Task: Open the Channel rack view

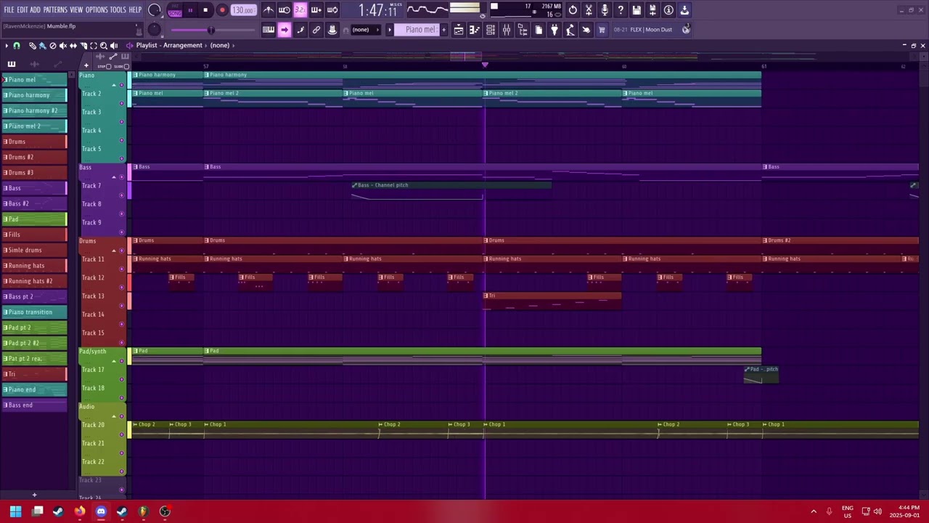Action: click(491, 30)
